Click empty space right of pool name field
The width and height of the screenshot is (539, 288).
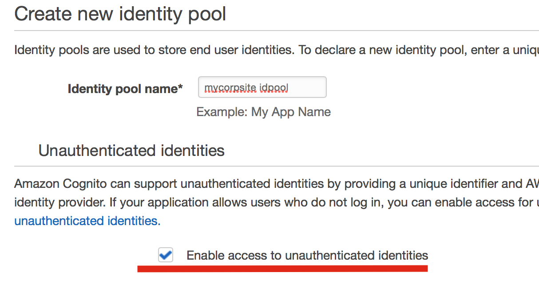[x=422, y=87]
